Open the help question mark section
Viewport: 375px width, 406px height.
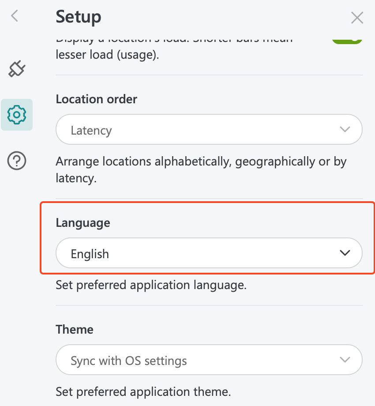pos(17,161)
